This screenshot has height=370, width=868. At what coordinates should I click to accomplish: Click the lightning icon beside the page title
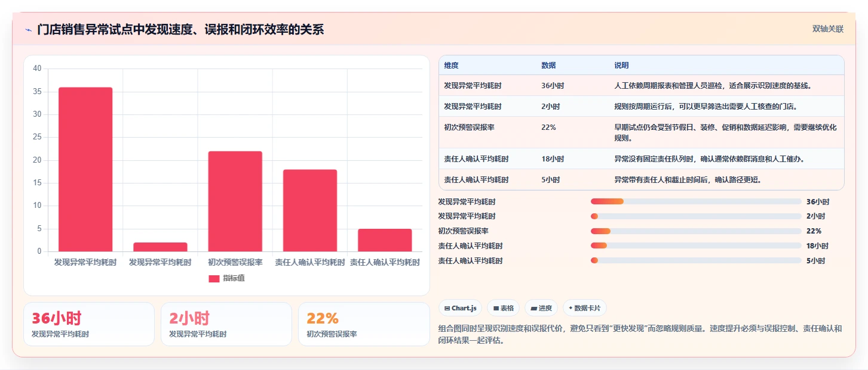[28, 29]
